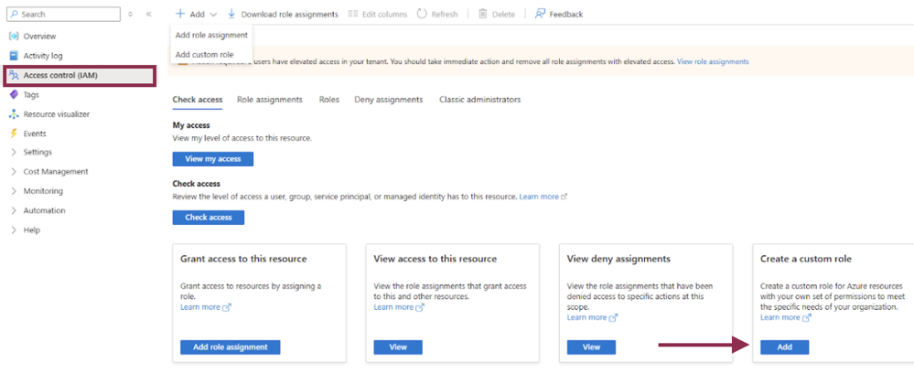Click the 'View deny assignments' card heading
Viewport: 914px width, 384px height.
click(618, 259)
